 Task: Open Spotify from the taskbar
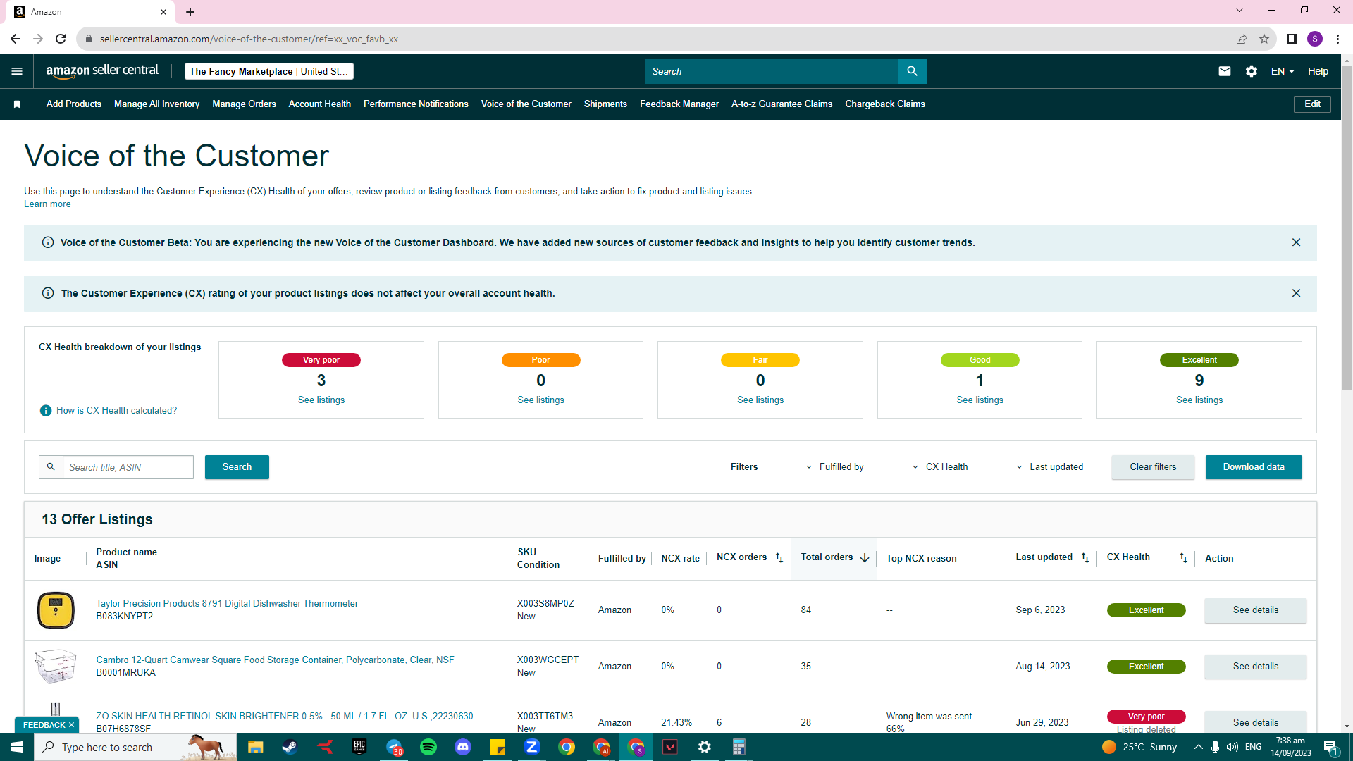pos(428,747)
